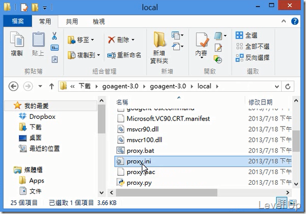Open the Copy to (複製到) dropdown
This screenshot has height=214, width=306.
coord(84,55)
